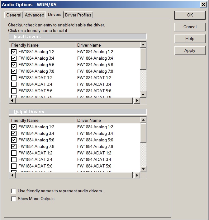Edit input friendly name FW1884 ADAT 3:4
Image resolution: width=209 pixels, height=220 pixels.
[35, 84]
